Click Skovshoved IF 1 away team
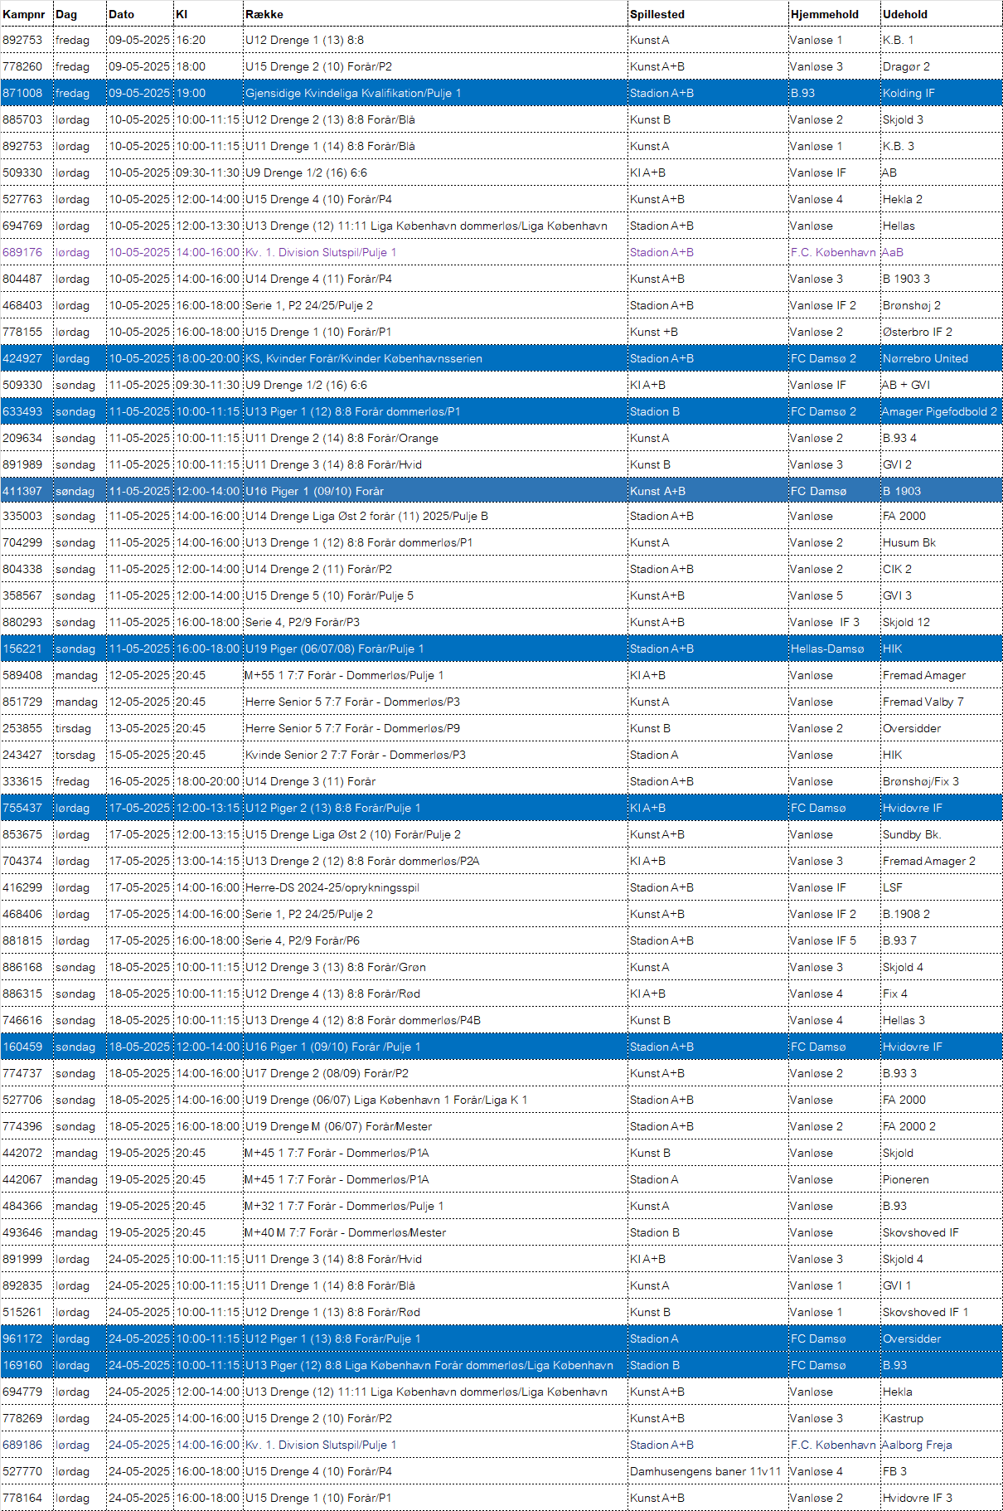The width and height of the screenshot is (1003, 1511). [925, 1312]
